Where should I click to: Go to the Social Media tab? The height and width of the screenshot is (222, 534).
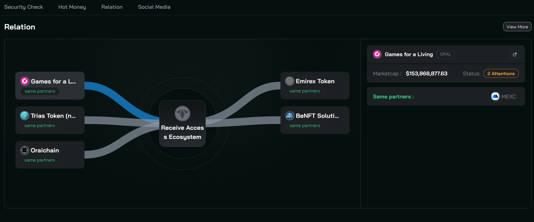(154, 7)
